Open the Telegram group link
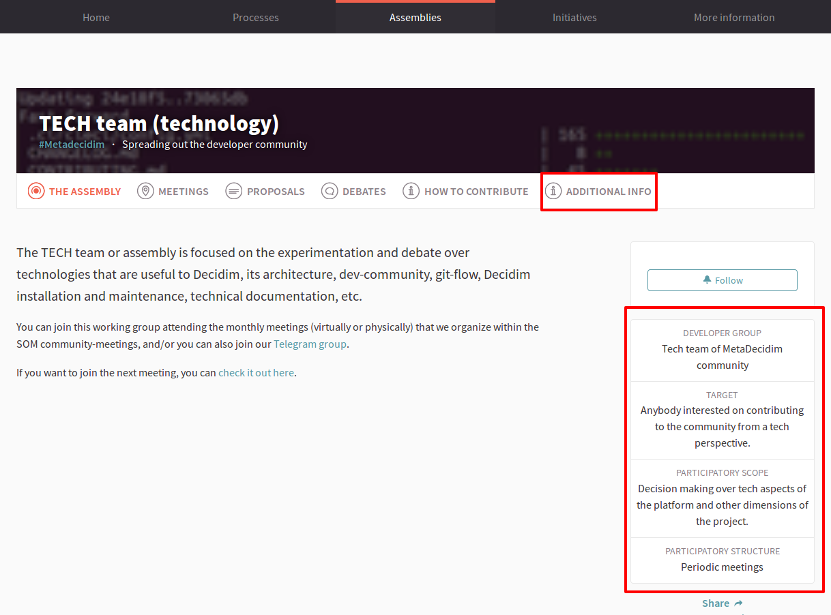The image size is (831, 615). (x=310, y=344)
